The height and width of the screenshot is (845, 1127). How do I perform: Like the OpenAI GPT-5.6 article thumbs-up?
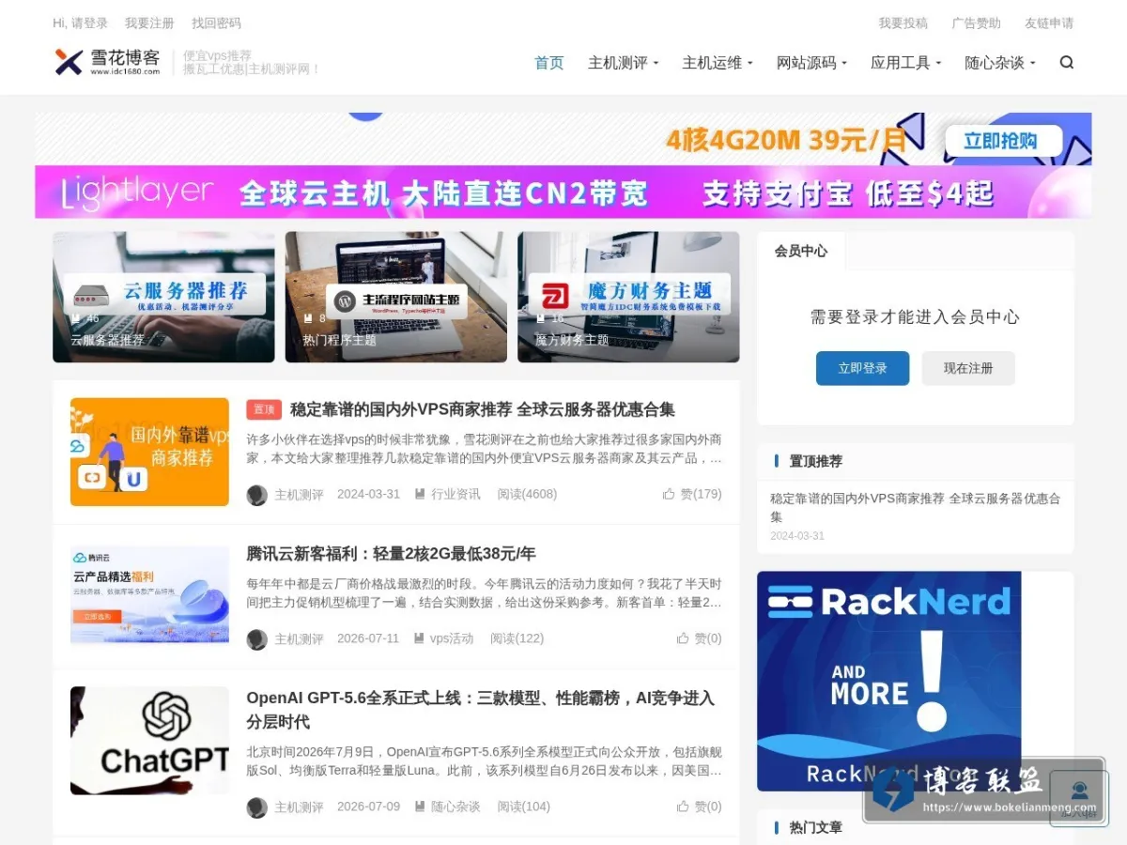699,807
